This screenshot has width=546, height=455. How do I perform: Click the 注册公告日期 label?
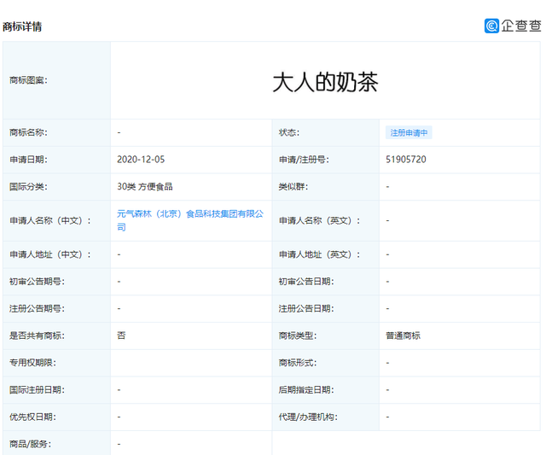[306, 309]
